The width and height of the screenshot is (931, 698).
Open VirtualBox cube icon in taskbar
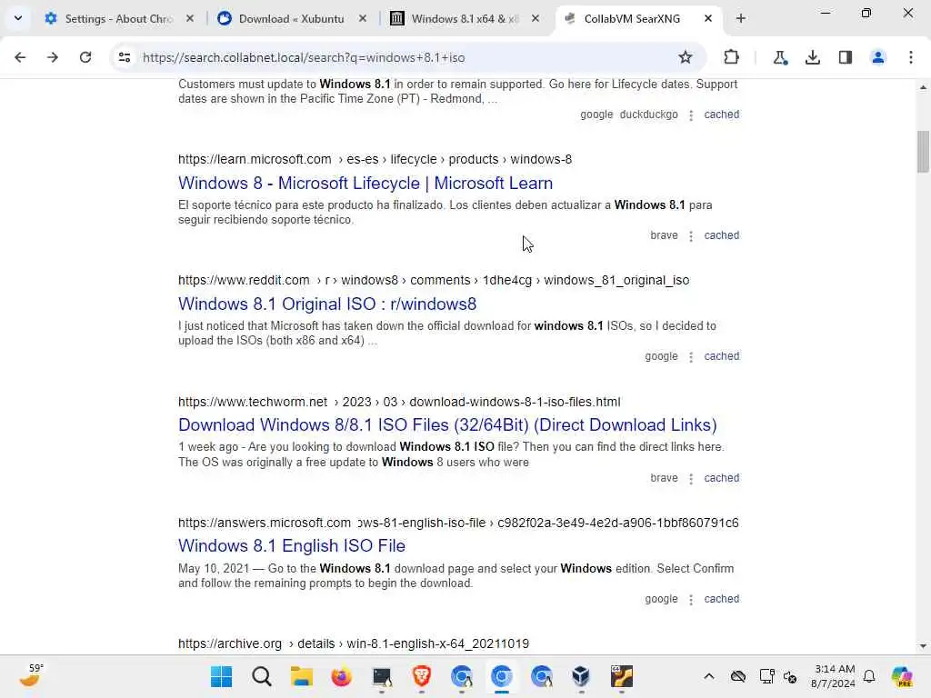tap(581, 676)
